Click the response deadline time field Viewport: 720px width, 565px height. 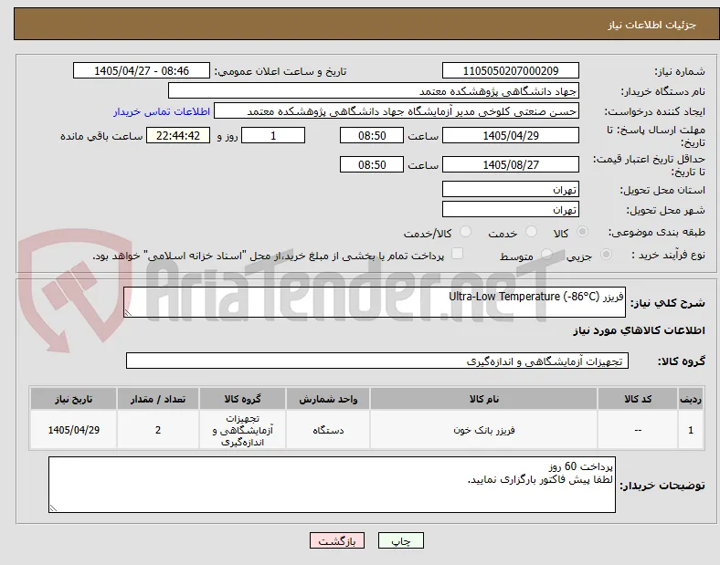pos(372,135)
